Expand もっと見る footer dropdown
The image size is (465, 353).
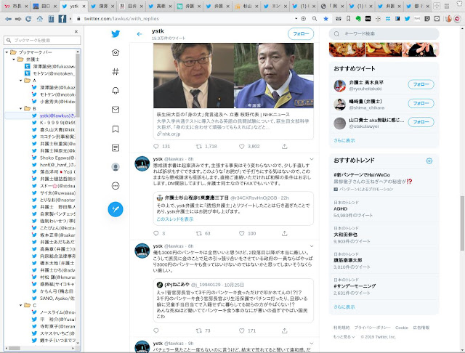[344, 337]
